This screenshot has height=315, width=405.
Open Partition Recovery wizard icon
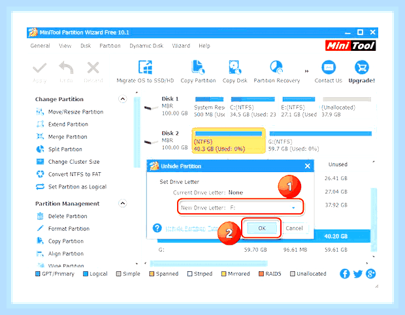pyautogui.click(x=276, y=67)
